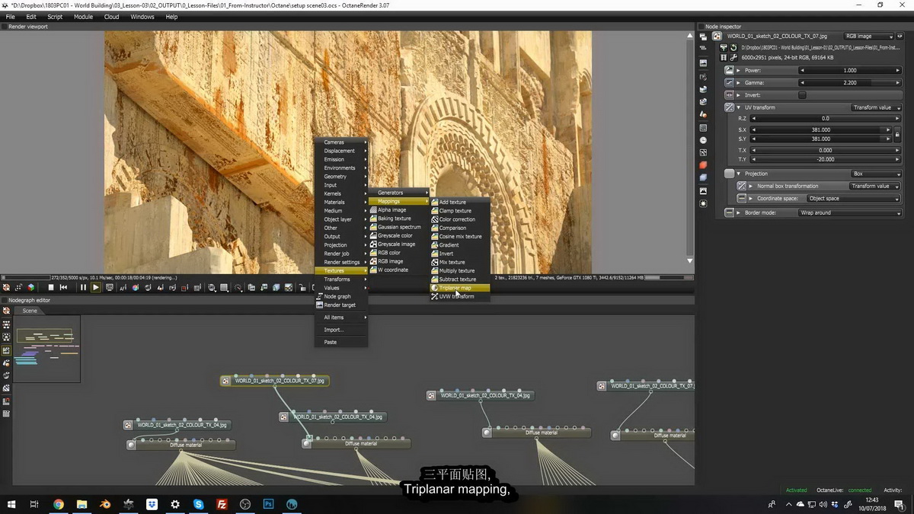Toggle the Node inspector panel checkbox
The height and width of the screenshot is (514, 914).
click(x=701, y=27)
